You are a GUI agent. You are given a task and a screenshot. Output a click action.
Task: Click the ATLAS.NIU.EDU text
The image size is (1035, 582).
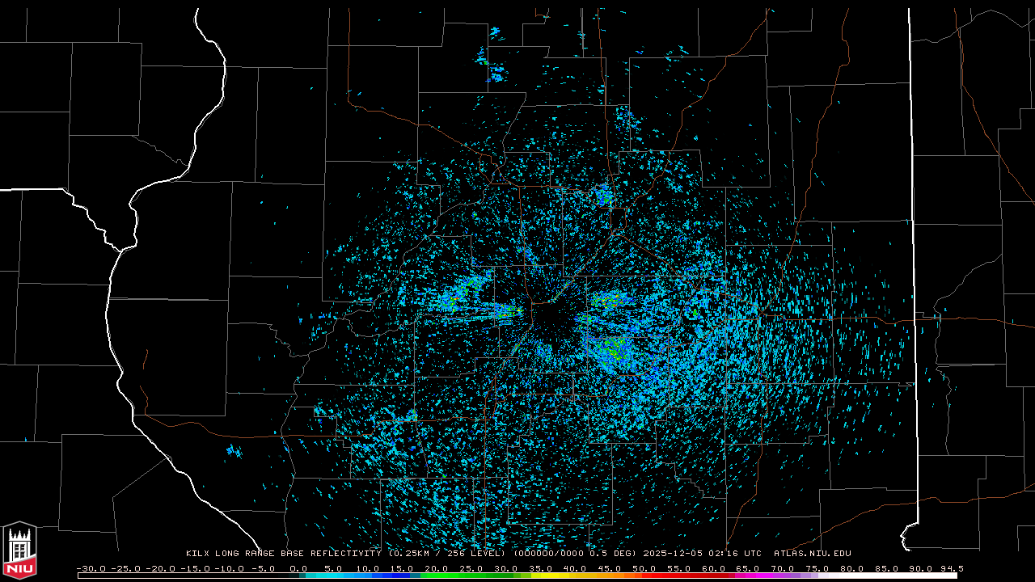(x=812, y=554)
